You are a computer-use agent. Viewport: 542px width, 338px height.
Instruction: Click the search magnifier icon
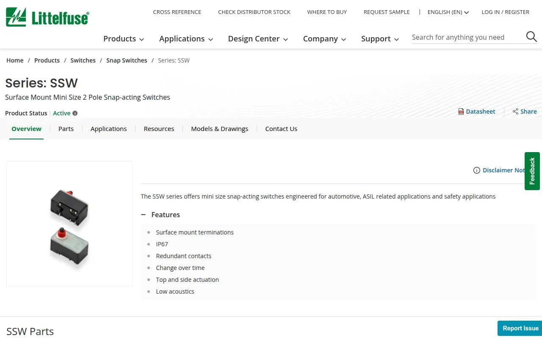pos(531,37)
